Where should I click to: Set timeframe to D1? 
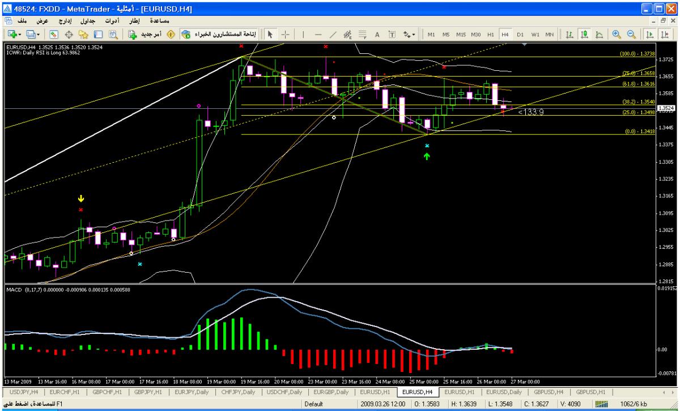(520, 35)
